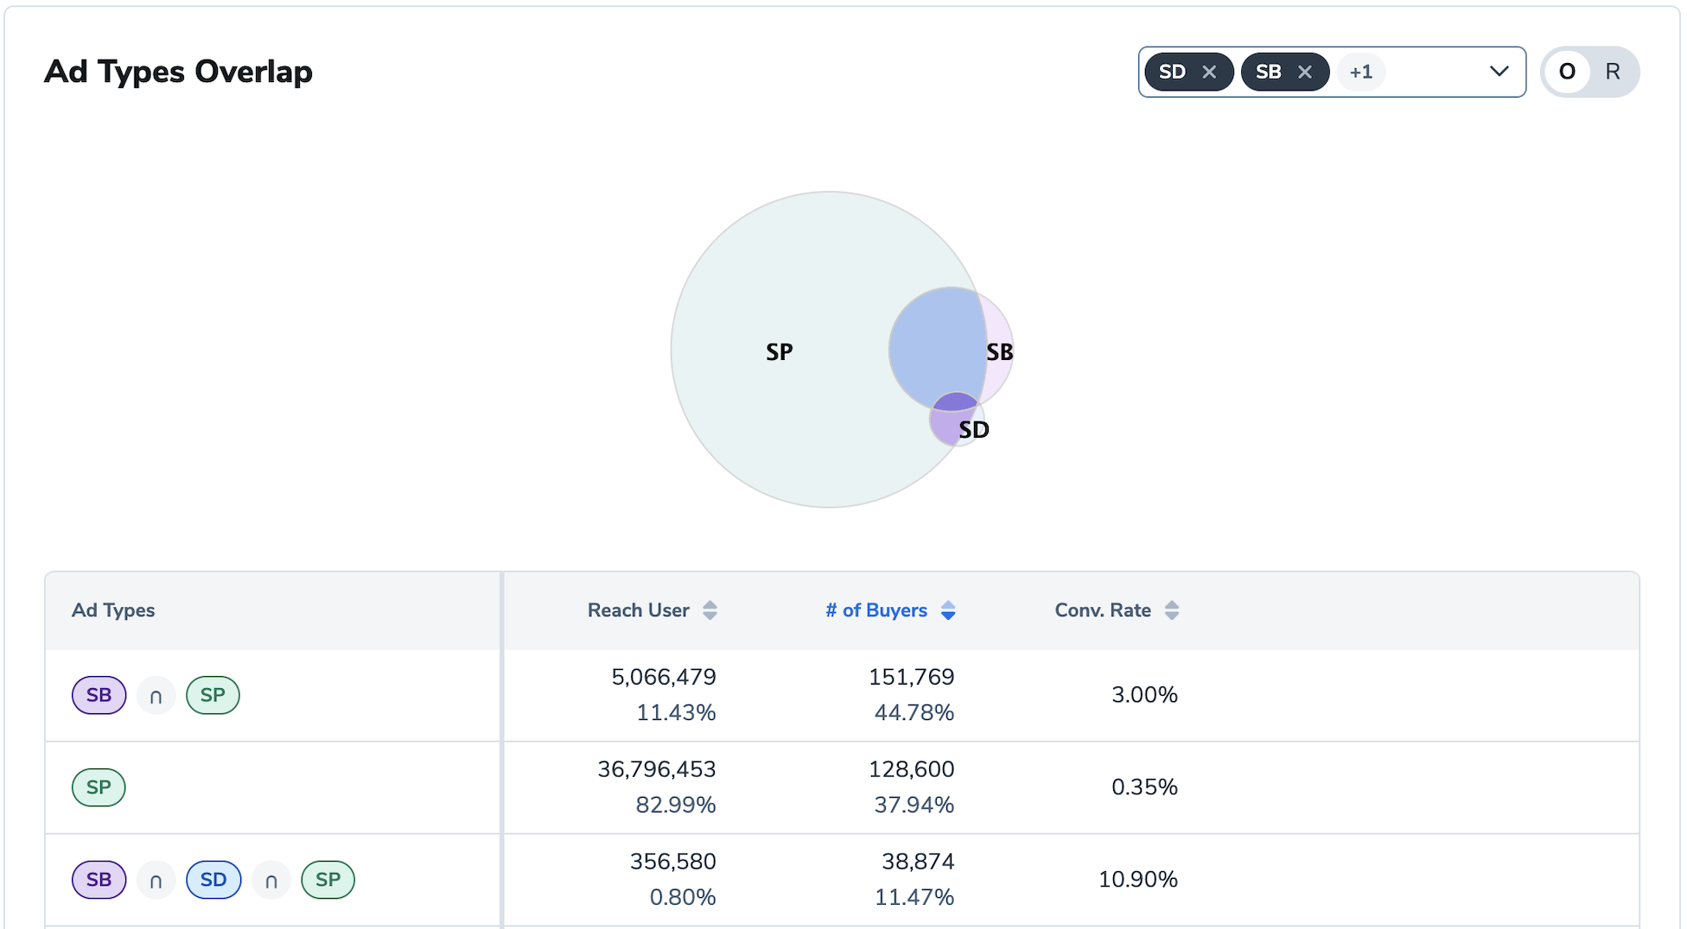The image size is (1687, 929).
Task: Click the SB badge in SB ∩ SP row
Action: pos(99,695)
